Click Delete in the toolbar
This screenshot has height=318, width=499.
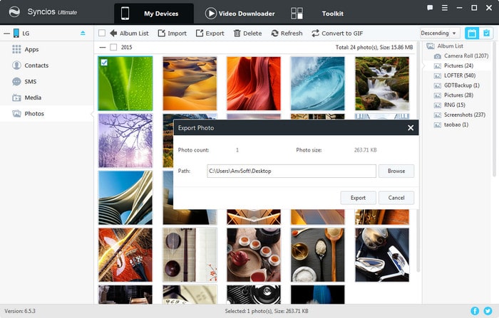click(x=247, y=33)
